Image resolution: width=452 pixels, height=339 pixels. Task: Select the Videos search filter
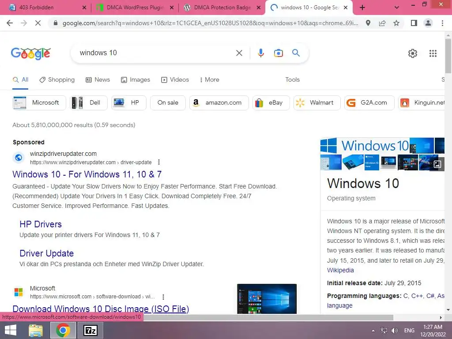(175, 79)
